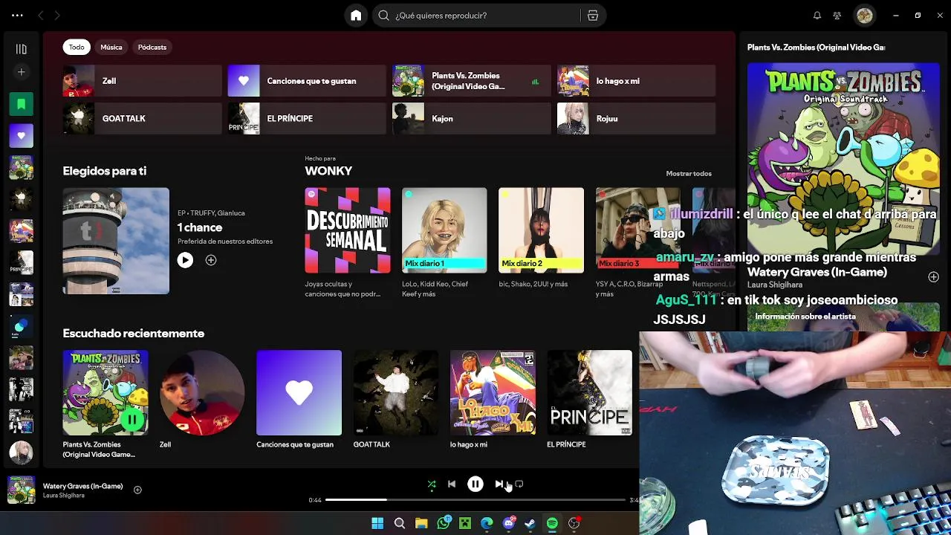Open the Browse icon beside search box
The image size is (951, 535).
[x=592, y=16]
